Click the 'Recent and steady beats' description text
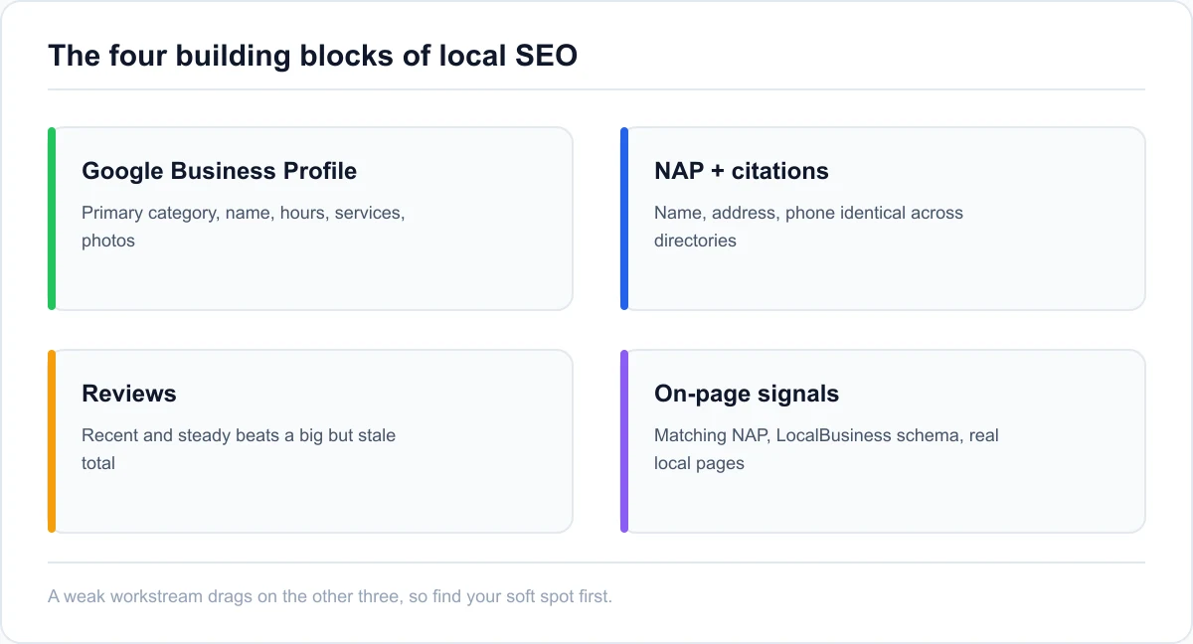Viewport: 1193px width, 644px height. click(239, 449)
